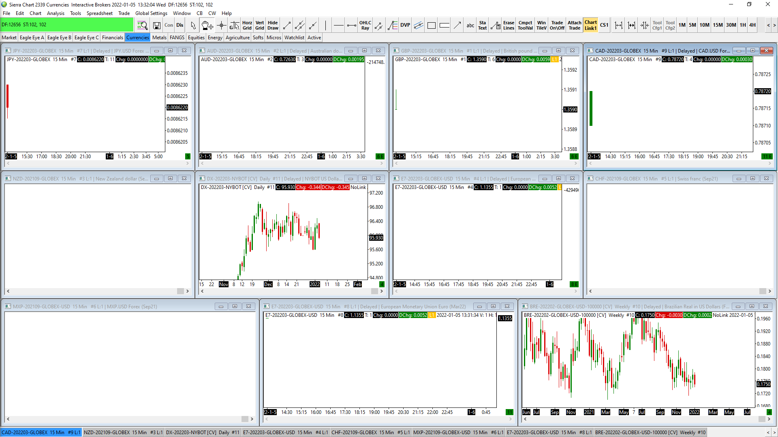Switch to the Metals tab
Viewport: 778px width, 437px height.
pos(159,38)
